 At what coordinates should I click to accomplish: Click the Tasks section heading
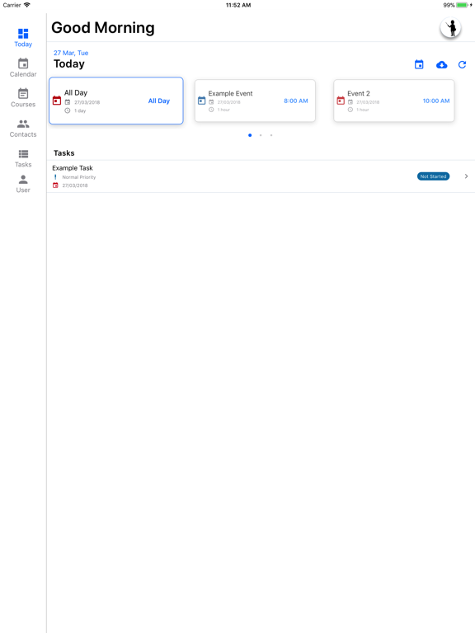point(63,153)
